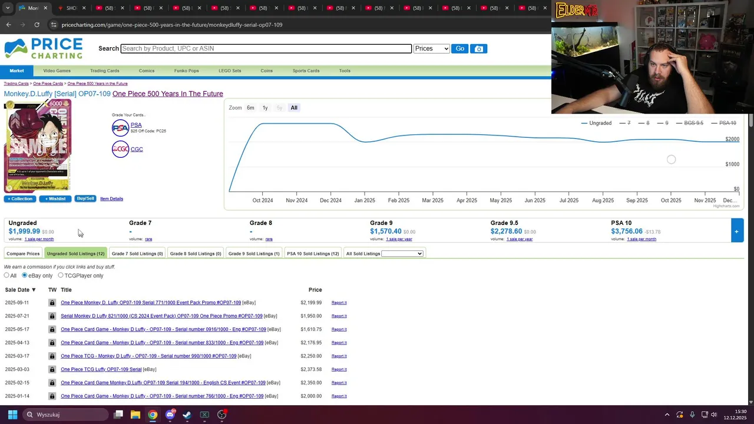Click the volume tray icon
Screen dimensions: 754x424
[713, 415]
